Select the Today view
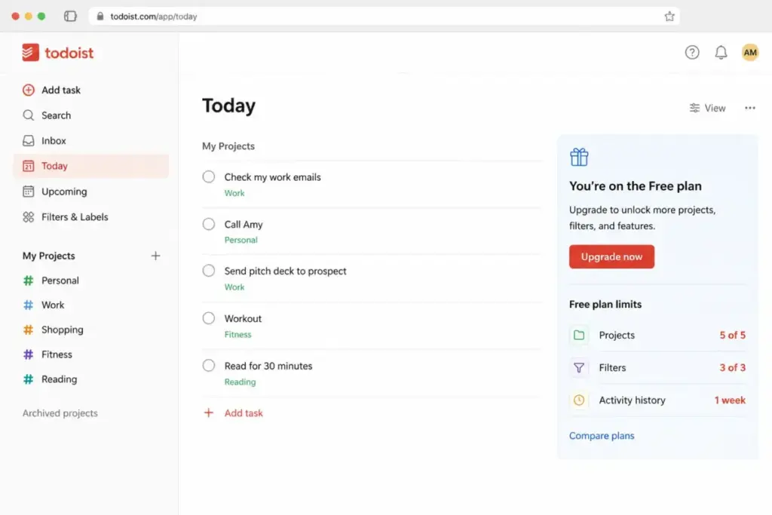This screenshot has height=515, width=772. (91, 166)
